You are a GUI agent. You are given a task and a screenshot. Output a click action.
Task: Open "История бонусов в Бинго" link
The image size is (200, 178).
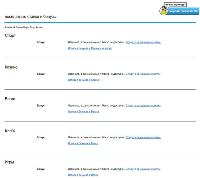(83, 143)
